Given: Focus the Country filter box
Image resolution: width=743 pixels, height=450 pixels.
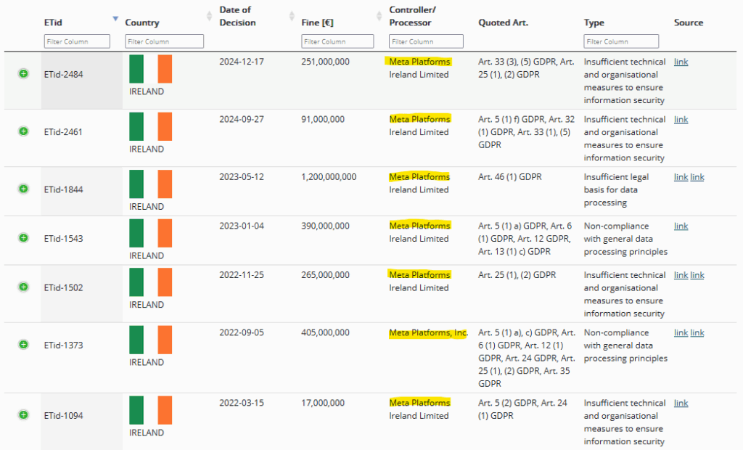Looking at the screenshot, I should 164,41.
